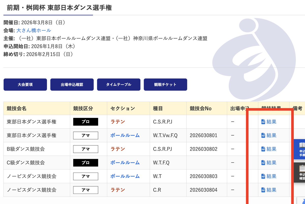Select the 観戦チケット button
Viewport: 305px width, 204px height.
[165, 85]
